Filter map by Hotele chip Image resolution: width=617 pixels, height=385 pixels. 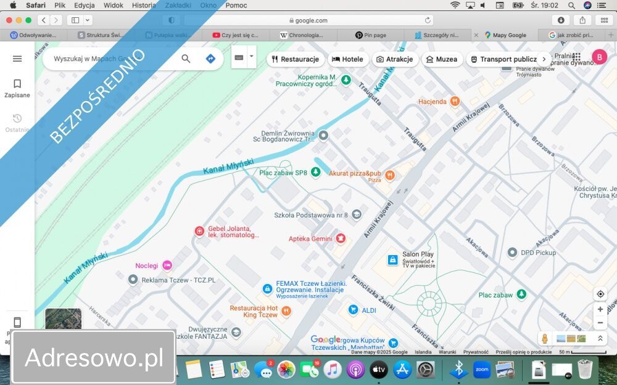[347, 59]
